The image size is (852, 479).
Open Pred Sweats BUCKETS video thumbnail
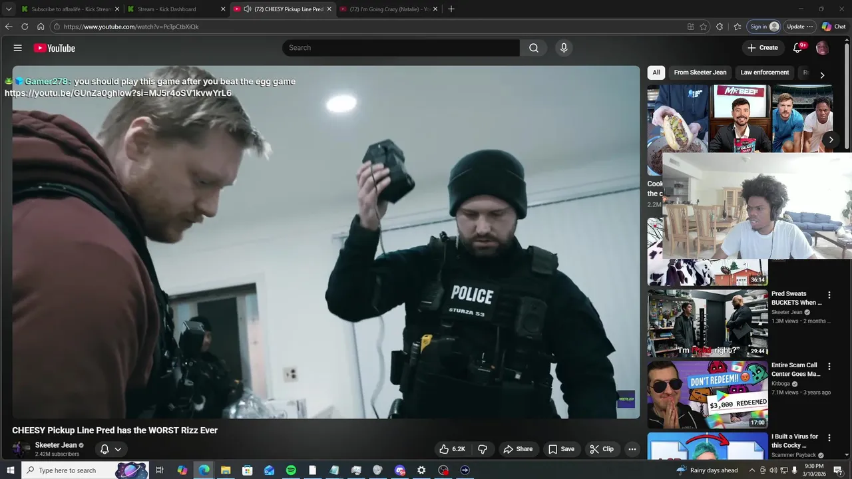[x=708, y=323]
